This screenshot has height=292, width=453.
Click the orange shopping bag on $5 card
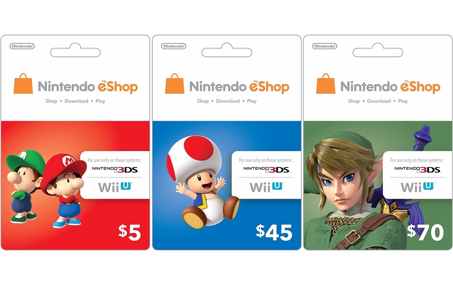23,84
